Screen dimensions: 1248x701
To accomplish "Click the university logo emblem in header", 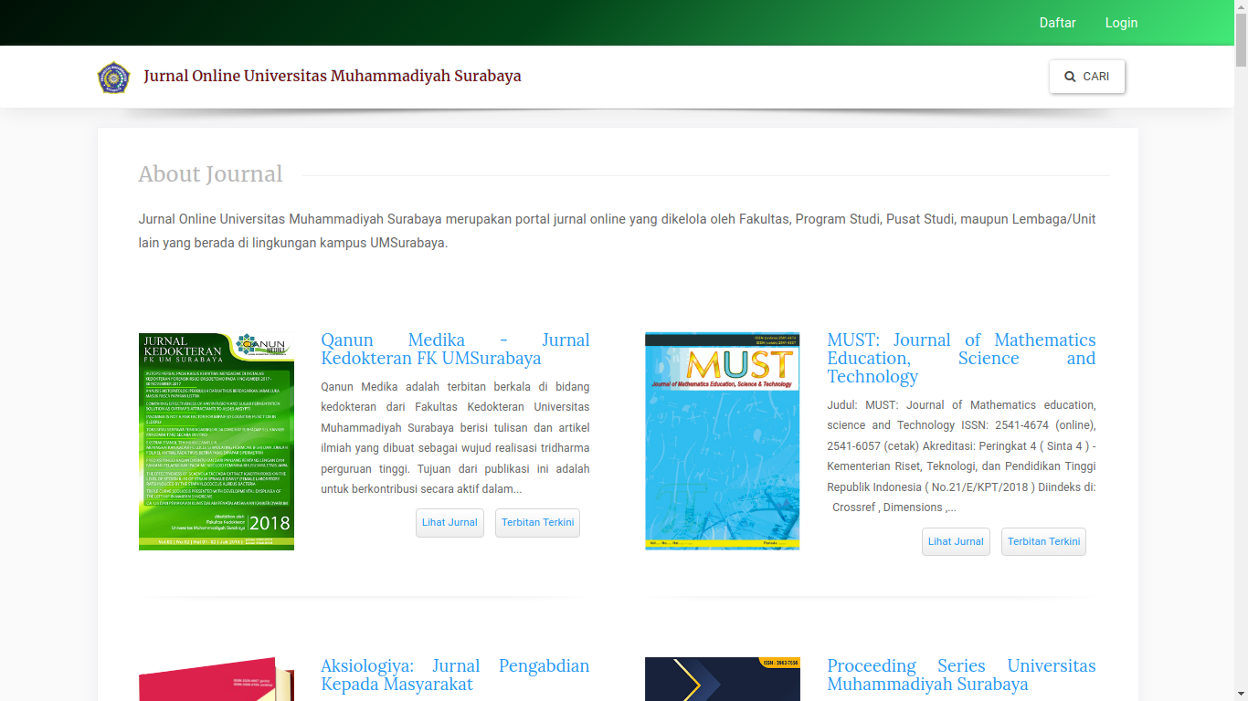I will 114,77.
